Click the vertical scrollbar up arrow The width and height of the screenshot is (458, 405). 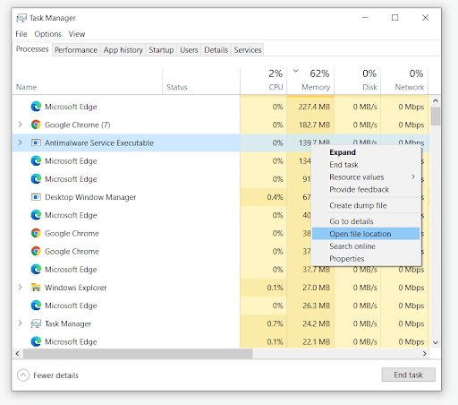click(x=436, y=100)
